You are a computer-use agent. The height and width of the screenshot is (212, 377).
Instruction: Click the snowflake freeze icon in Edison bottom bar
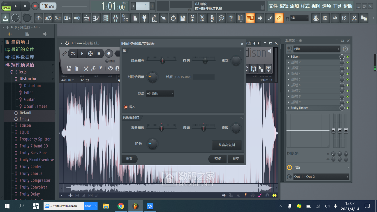click(x=253, y=195)
